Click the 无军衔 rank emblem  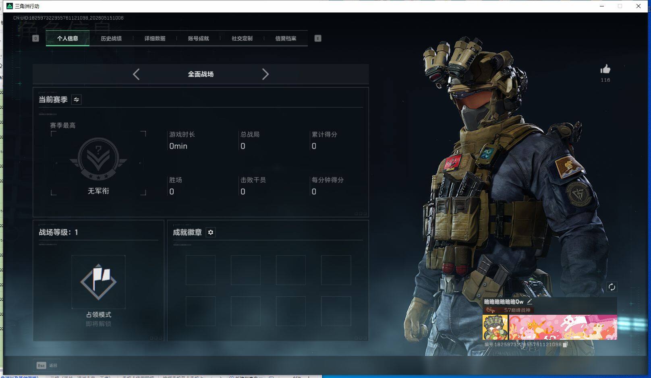(x=98, y=159)
